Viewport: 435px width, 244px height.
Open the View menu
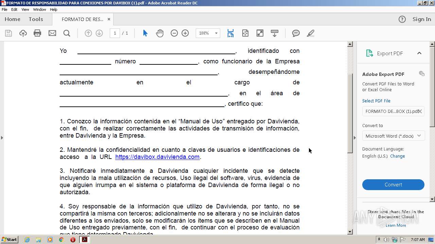coord(25,9)
